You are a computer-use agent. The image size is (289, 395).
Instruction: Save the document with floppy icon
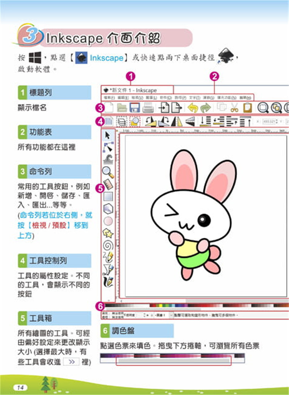135,108
